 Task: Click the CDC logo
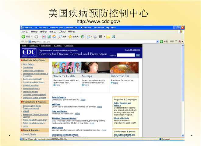29,53
